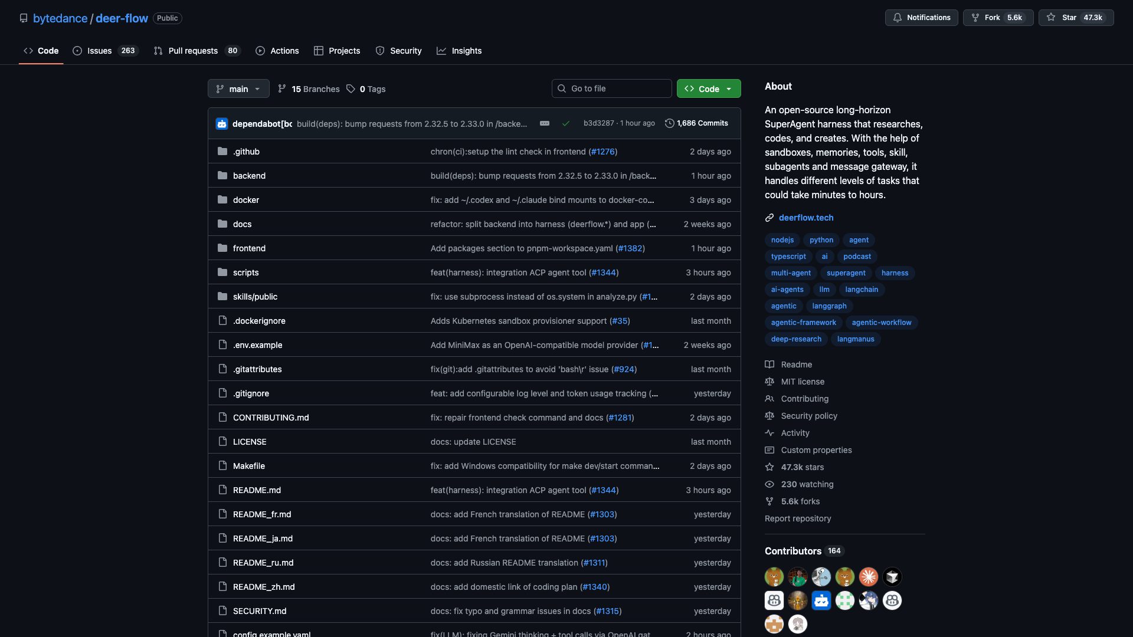The image size is (1133, 637).
Task: Click the dependabot avatar on latest commit
Action: 222,123
